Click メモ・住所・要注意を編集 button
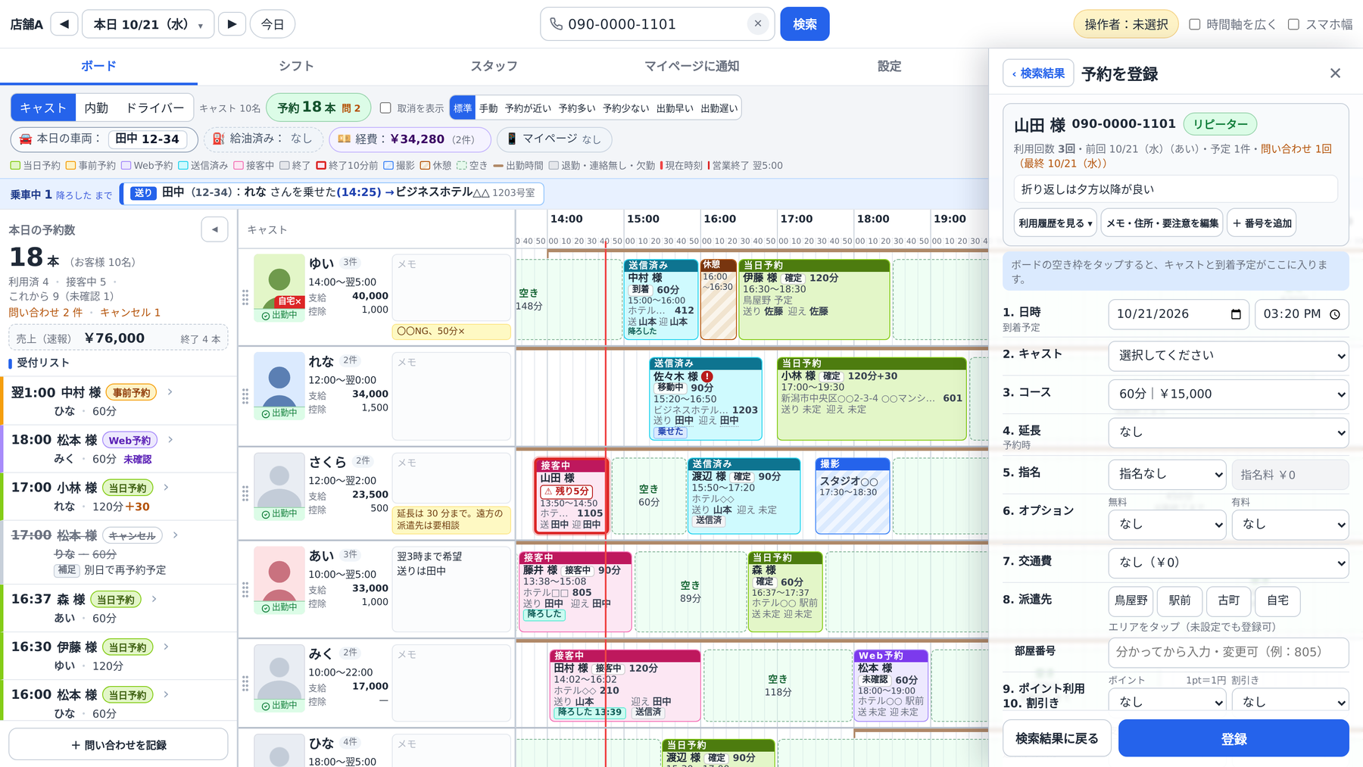The height and width of the screenshot is (767, 1363). [1162, 223]
